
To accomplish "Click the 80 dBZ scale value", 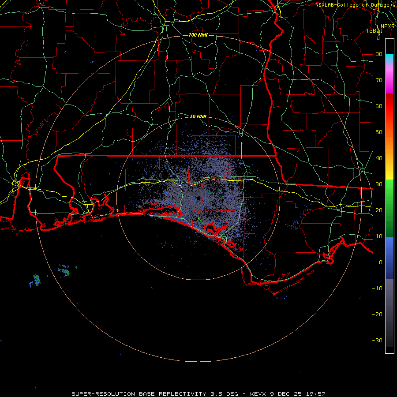I will [379, 54].
